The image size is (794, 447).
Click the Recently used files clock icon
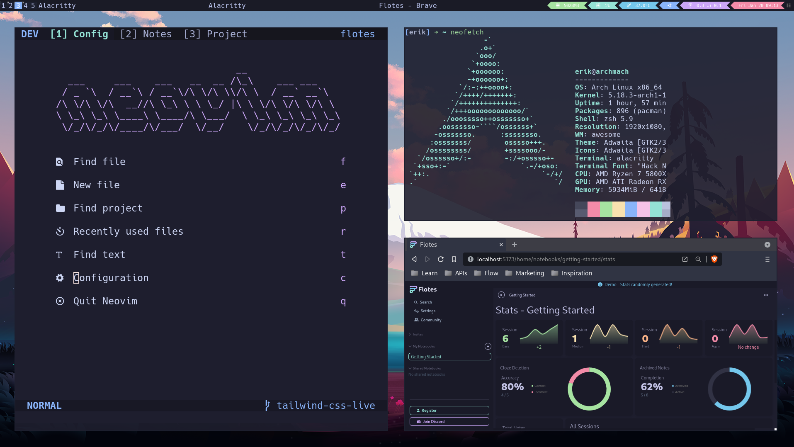60,231
